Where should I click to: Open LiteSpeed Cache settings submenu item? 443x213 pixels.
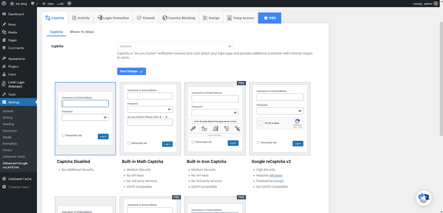(14, 157)
